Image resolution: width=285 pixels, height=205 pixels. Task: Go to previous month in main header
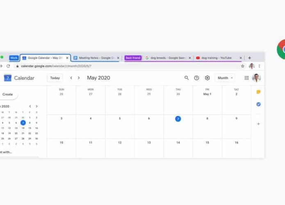click(x=71, y=78)
